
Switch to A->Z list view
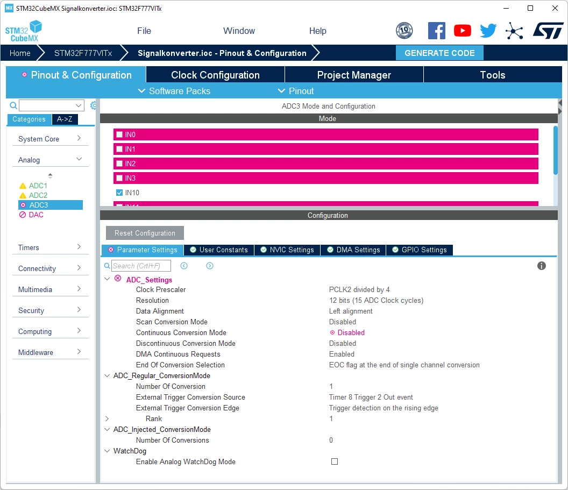click(65, 119)
